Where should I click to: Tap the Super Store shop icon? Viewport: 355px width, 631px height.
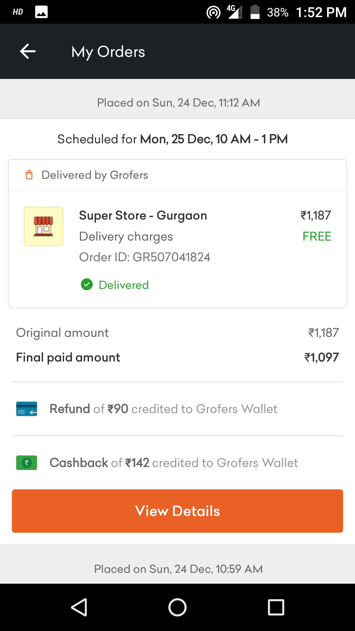(43, 226)
